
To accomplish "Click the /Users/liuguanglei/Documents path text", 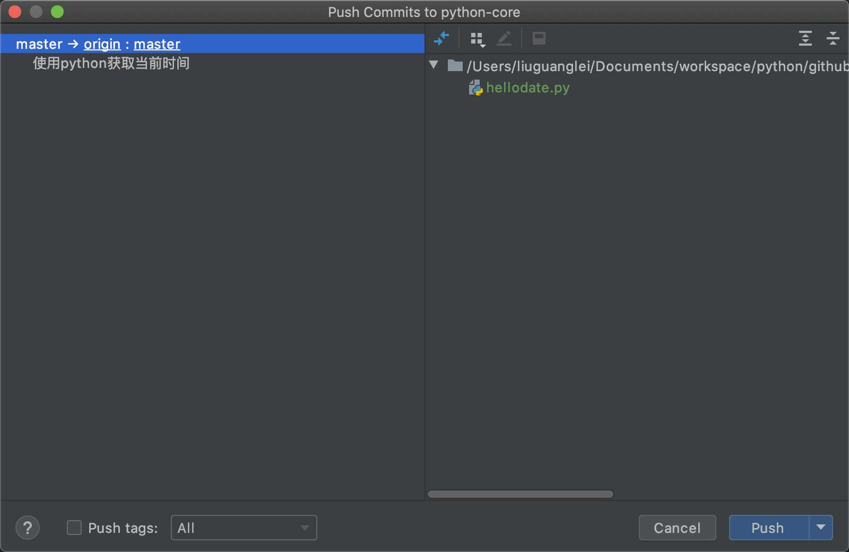I will [657, 66].
